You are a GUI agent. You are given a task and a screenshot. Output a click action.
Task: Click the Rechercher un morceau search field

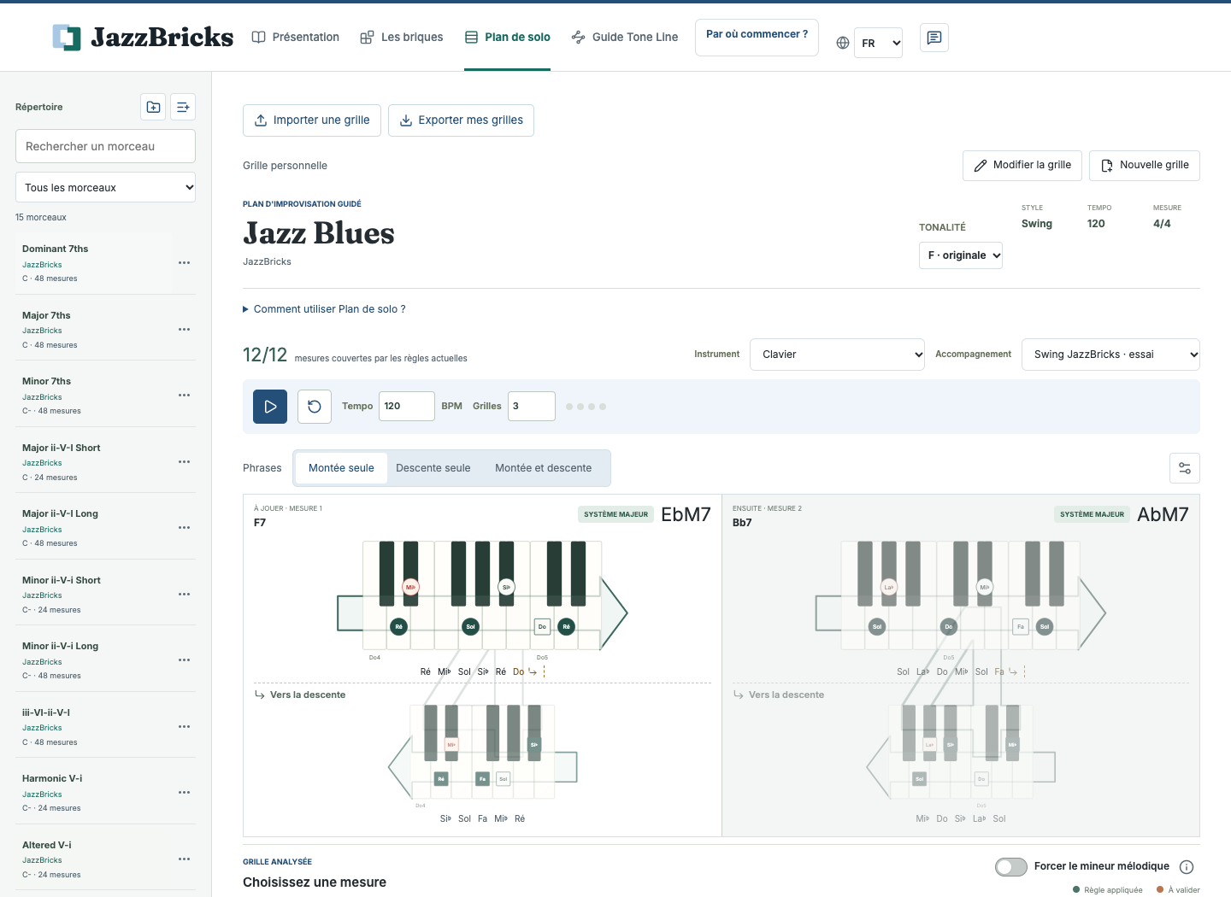coord(105,146)
